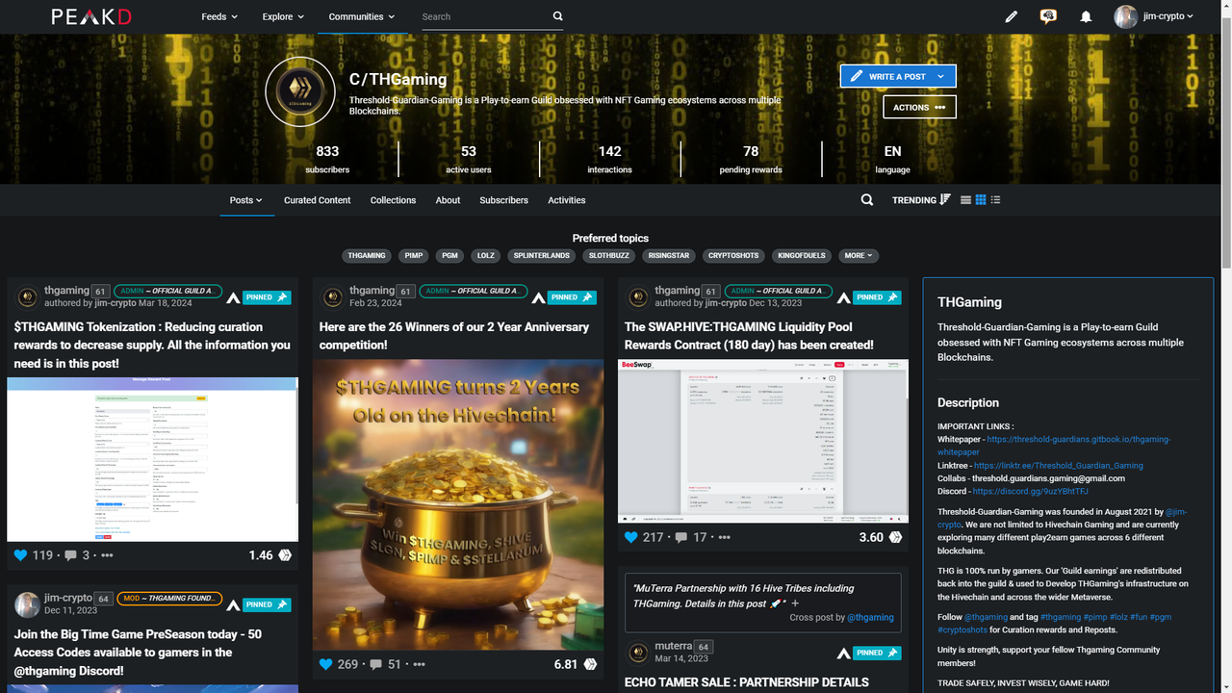Change the Trending sort order
This screenshot has height=693, width=1232.
pyautogui.click(x=921, y=200)
